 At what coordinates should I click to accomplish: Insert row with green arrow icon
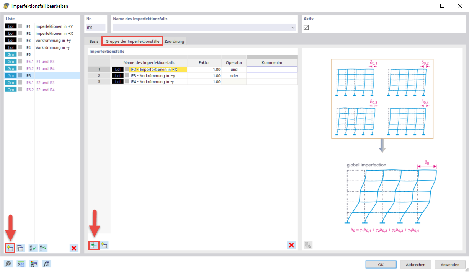point(94,245)
